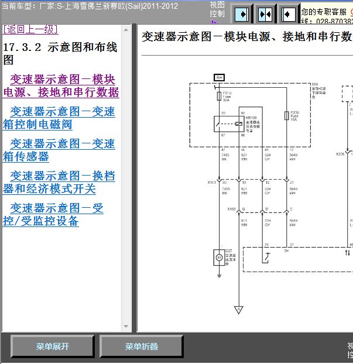Viewport: 353px width, 364px height.
Task: Go back via 返回上一级 link
Action: pos(30,29)
